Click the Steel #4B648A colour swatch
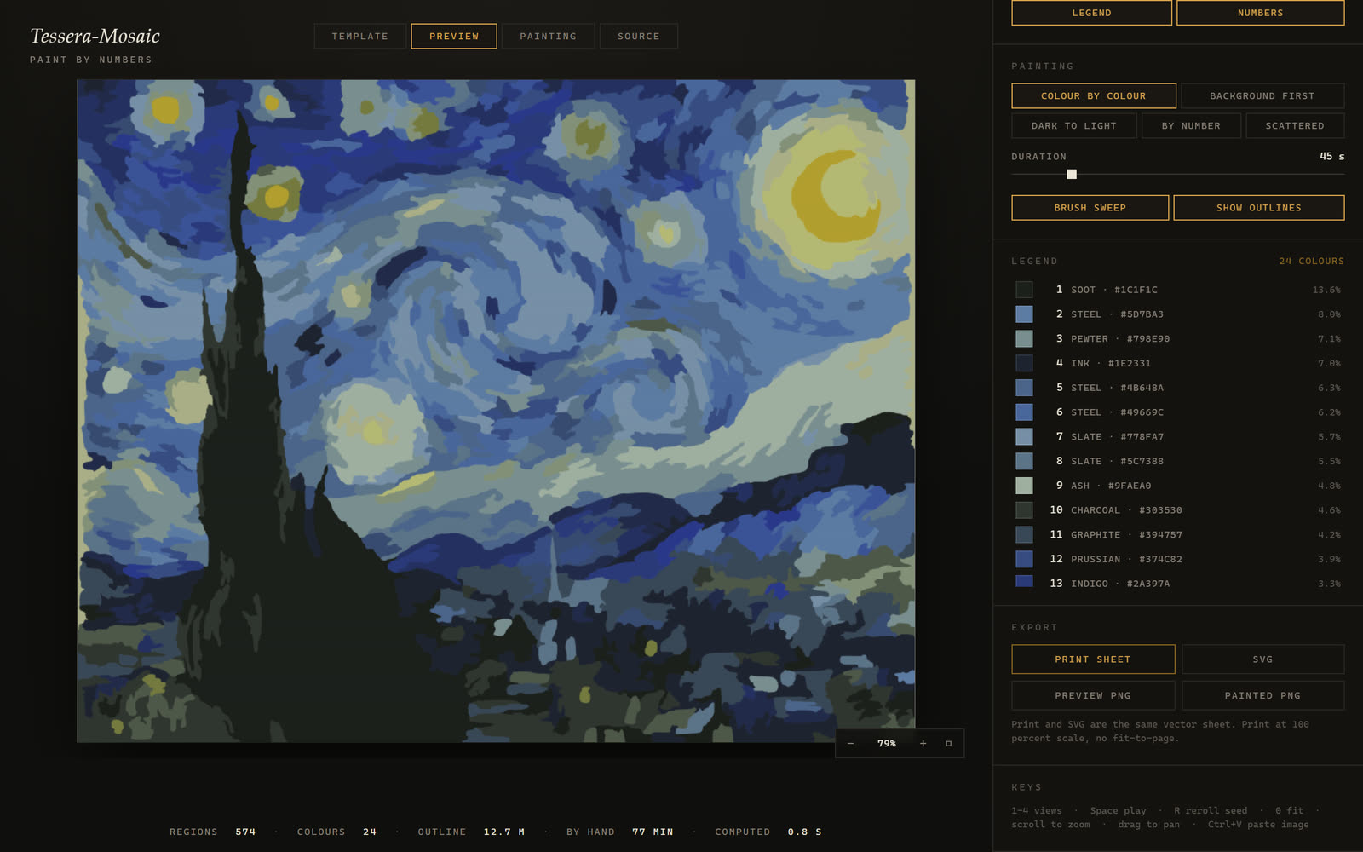 point(1024,388)
